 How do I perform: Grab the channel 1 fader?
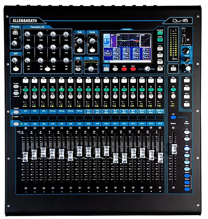pyautogui.click(x=25, y=157)
